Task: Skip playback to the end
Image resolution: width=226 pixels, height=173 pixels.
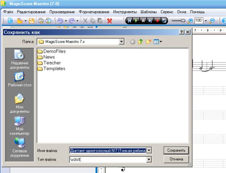Action: [150, 21]
